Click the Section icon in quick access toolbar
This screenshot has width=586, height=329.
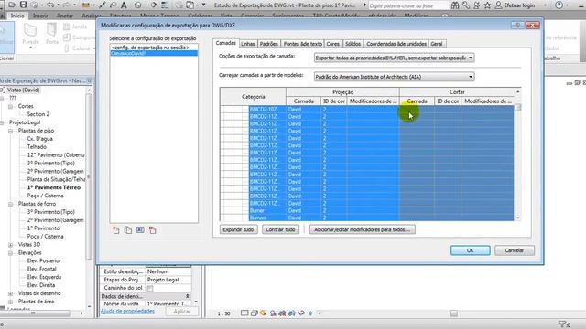pos(154,5)
